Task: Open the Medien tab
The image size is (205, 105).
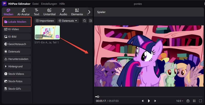Action: click(8, 12)
